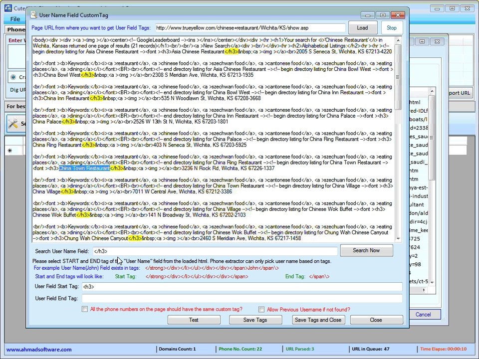Click 'Domains Count: 1' status entry
Screen dimensions: 479x359
pos(177,349)
